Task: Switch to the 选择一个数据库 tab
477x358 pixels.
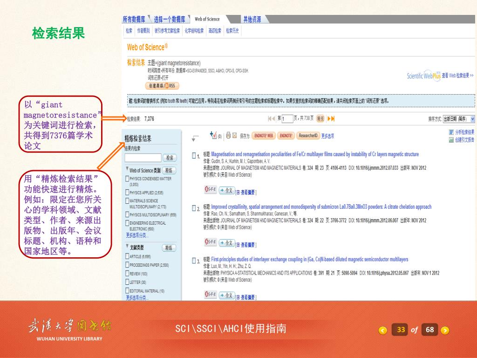Action: pos(170,19)
